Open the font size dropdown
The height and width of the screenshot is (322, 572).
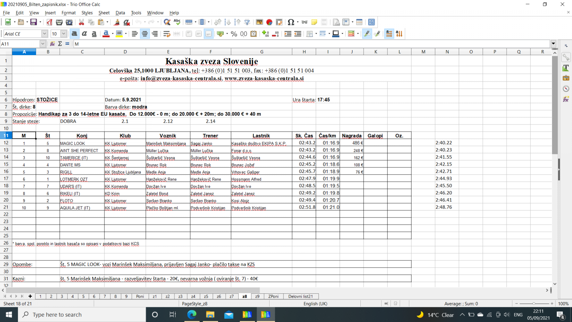(x=64, y=34)
